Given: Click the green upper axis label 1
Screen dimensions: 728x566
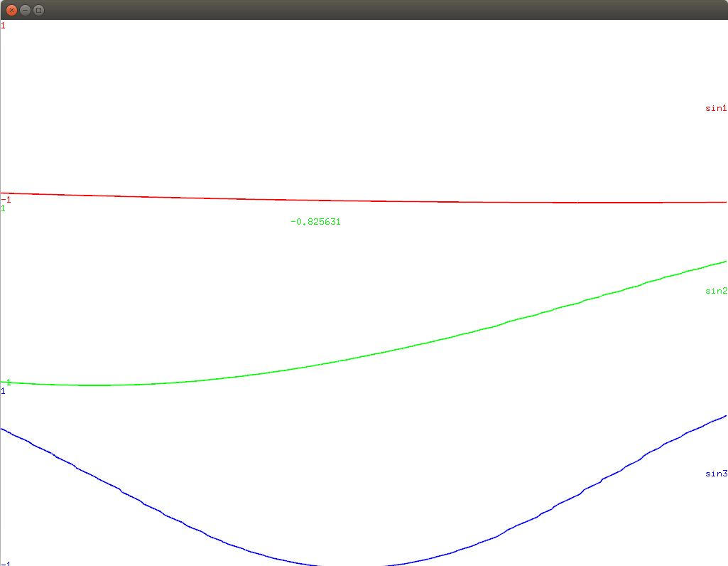Looking at the screenshot, I should pos(3,208).
